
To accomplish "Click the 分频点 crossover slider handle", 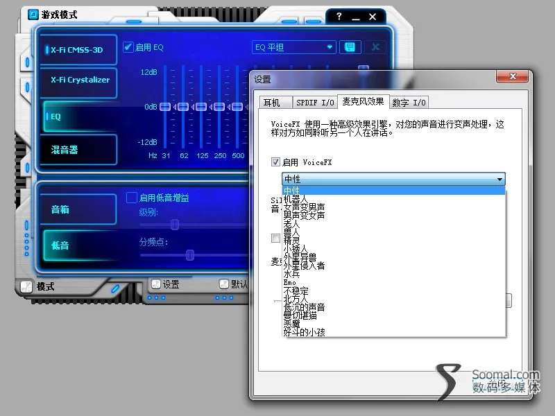I will 190,254.
